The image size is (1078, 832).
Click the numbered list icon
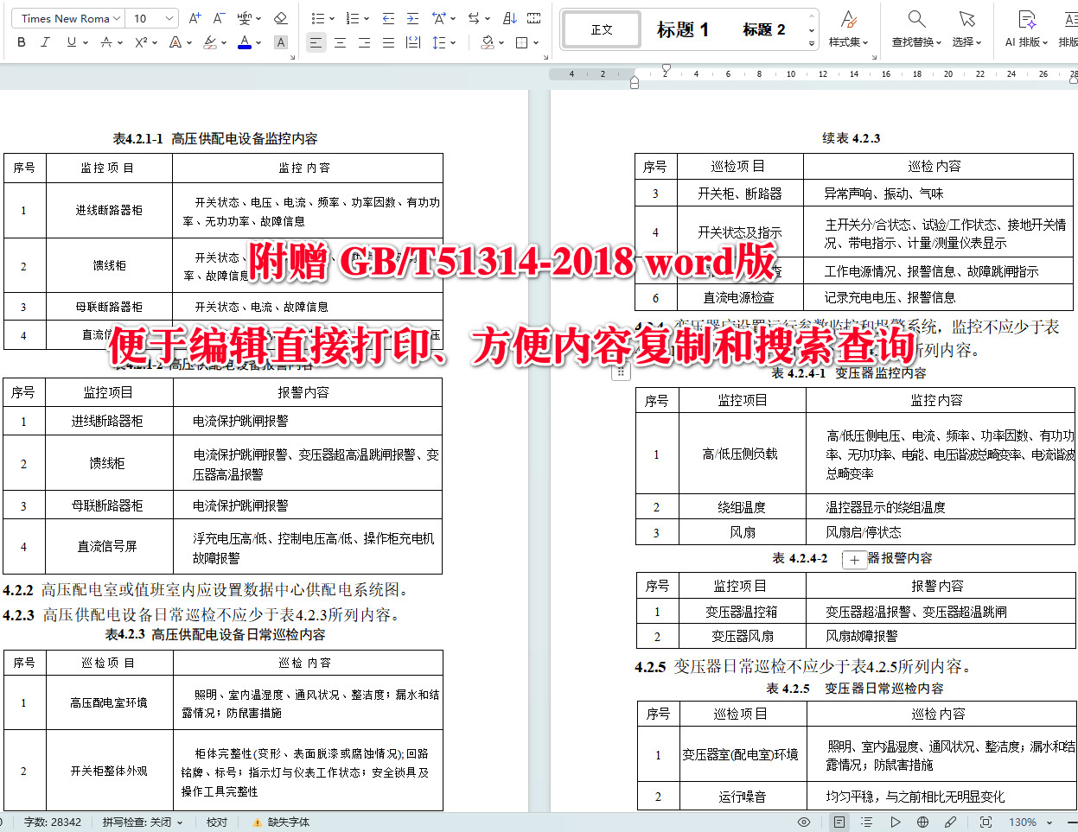[x=352, y=18]
